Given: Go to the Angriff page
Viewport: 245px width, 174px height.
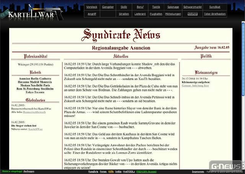Looking at the screenshot, I should point(92,14).
